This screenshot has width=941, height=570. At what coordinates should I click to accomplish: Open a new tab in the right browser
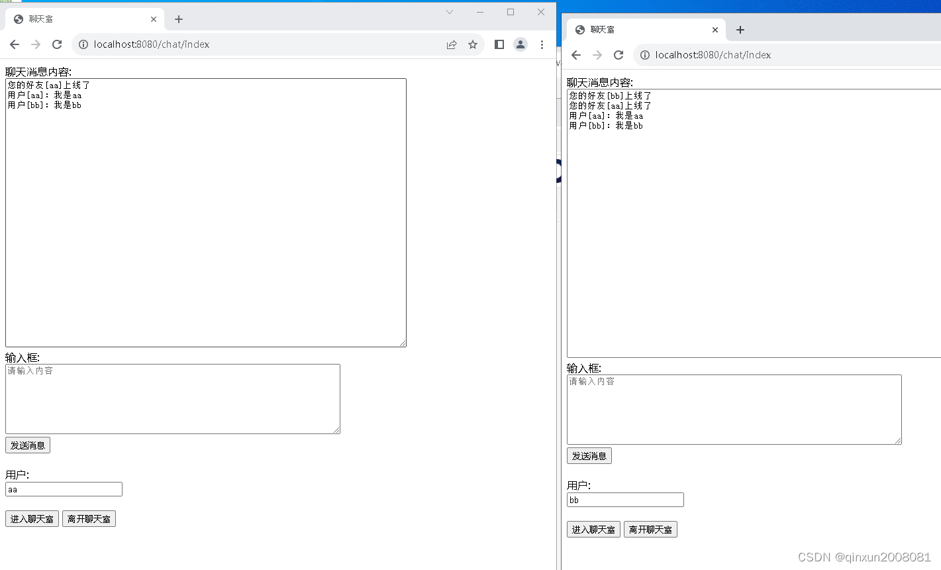pyautogui.click(x=740, y=29)
